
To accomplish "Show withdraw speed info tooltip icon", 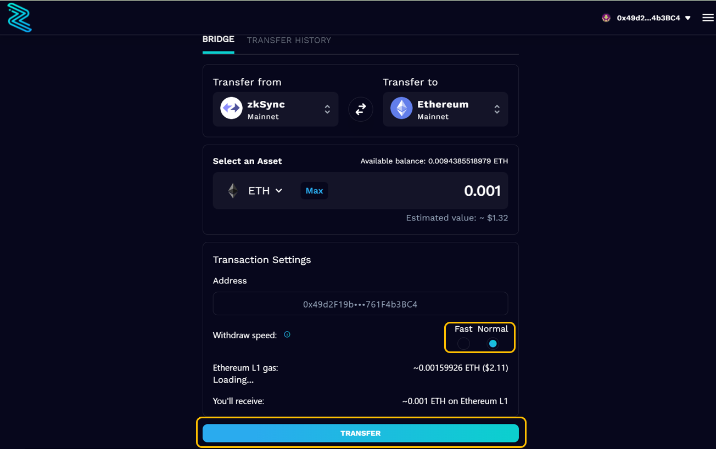I will coord(287,334).
